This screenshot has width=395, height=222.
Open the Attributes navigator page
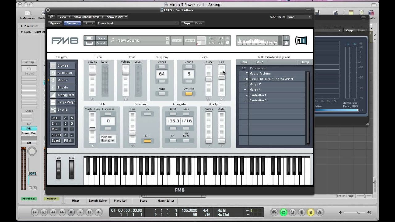(x=63, y=73)
